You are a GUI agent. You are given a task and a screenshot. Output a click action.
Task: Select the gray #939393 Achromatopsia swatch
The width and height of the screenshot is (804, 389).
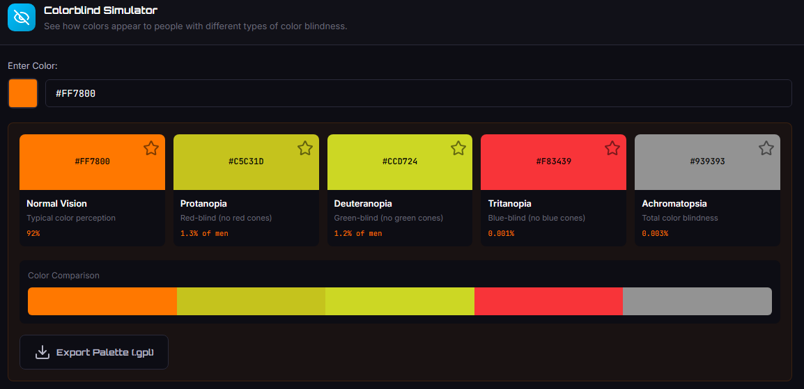[707, 162]
